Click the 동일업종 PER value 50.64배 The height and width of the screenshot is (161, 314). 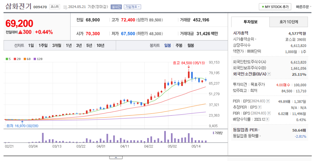[x=299, y=130]
